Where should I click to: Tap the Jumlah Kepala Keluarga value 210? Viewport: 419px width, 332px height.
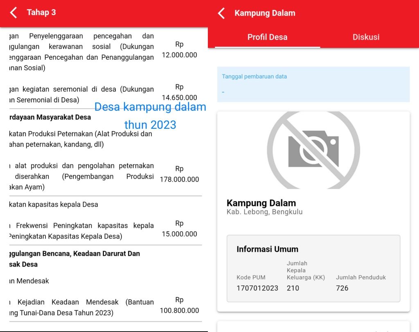point(293,288)
